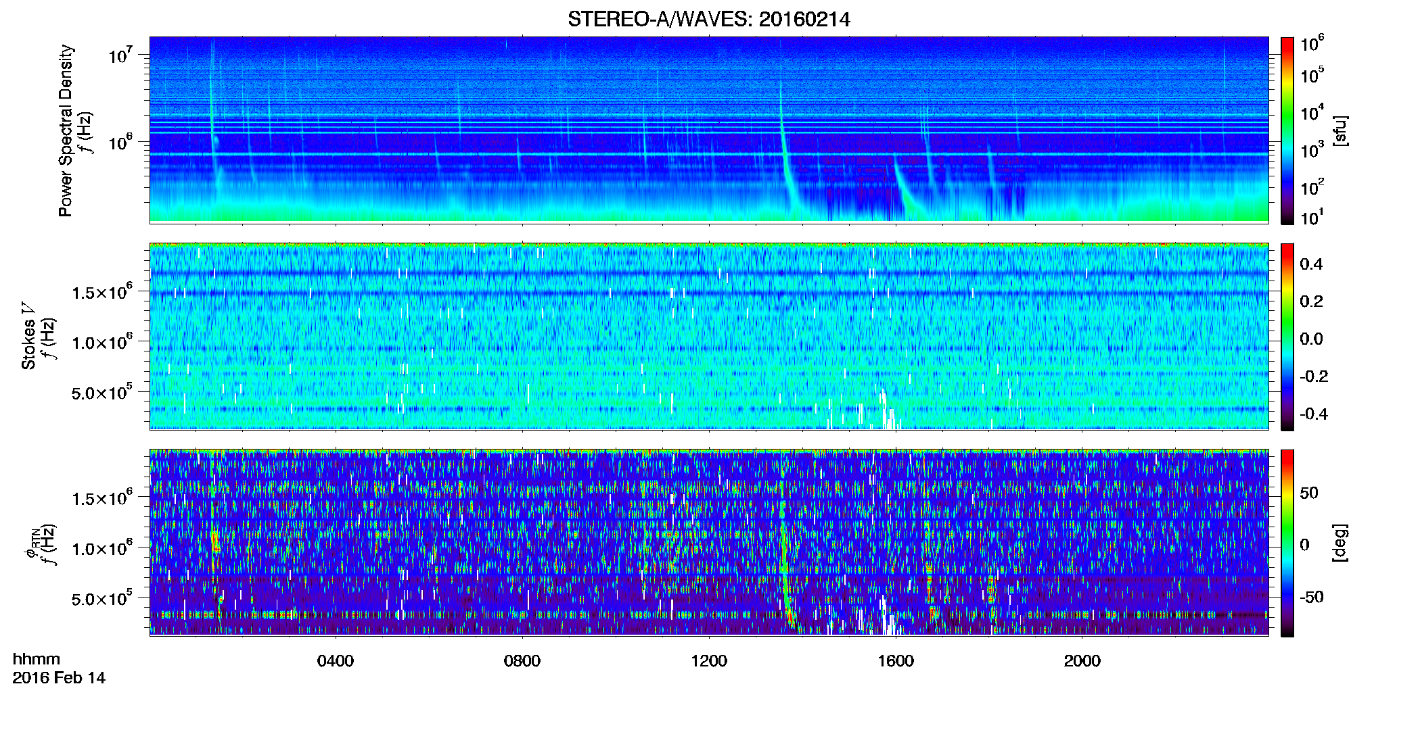Click the 0.0 label on the Stokes V color bar

tap(1311, 339)
